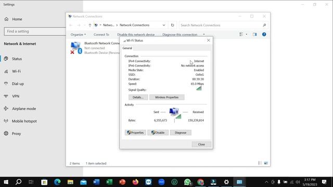Click Disable this network device
333x187 pixels.
pos(136,35)
